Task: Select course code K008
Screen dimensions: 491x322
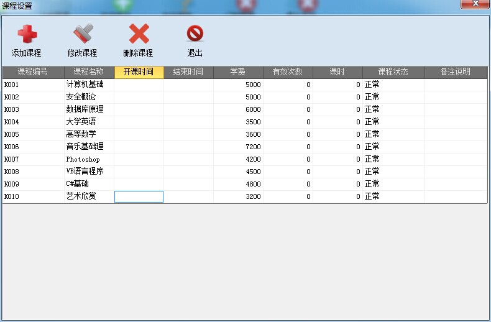Action: pyautogui.click(x=12, y=172)
